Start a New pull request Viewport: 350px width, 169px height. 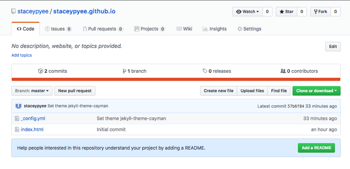coord(75,91)
